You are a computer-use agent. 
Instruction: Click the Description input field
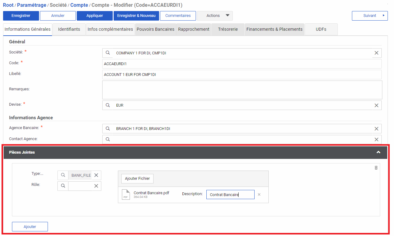coord(230,195)
